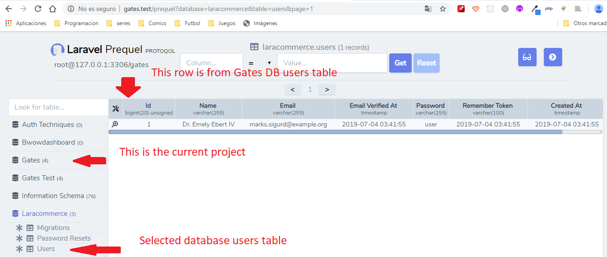Open the Comics bookmarks folder
The height and width of the screenshot is (257, 607).
(152, 23)
